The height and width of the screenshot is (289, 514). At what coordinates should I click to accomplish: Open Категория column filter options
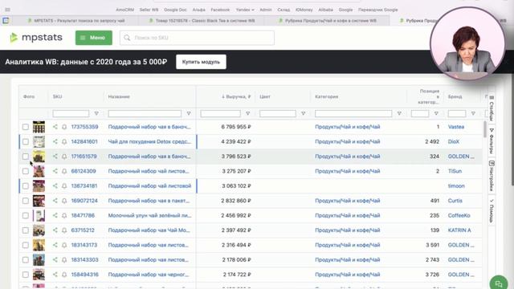(x=399, y=113)
